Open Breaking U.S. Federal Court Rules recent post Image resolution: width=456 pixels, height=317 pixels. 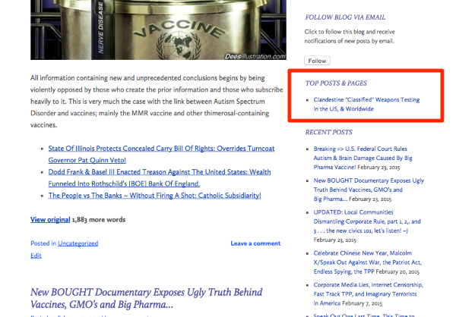coord(363,158)
